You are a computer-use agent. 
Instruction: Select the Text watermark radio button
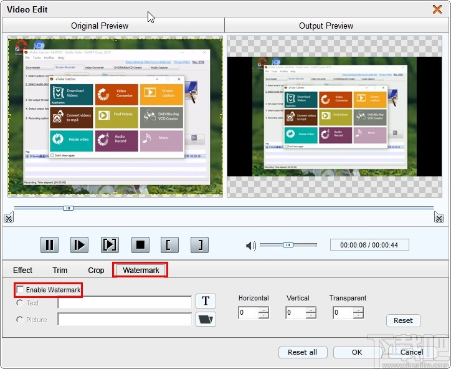[19, 303]
